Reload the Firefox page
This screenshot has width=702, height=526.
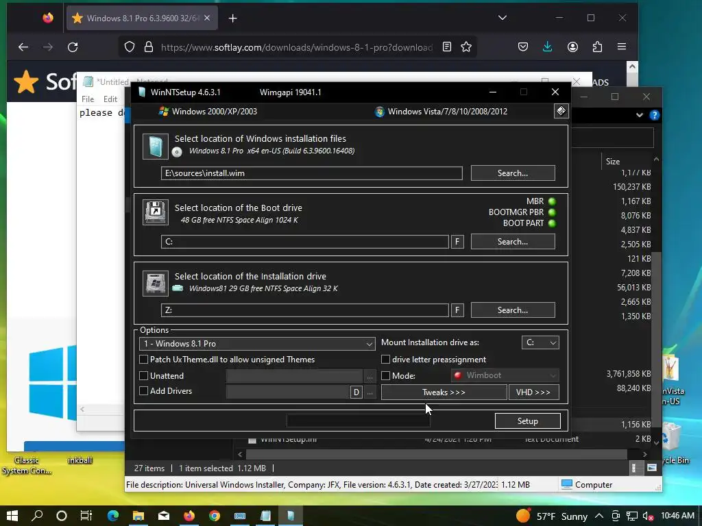pyautogui.click(x=73, y=47)
